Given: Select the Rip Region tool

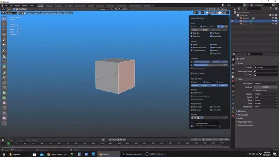Looking at the screenshot, I should tap(4, 123).
